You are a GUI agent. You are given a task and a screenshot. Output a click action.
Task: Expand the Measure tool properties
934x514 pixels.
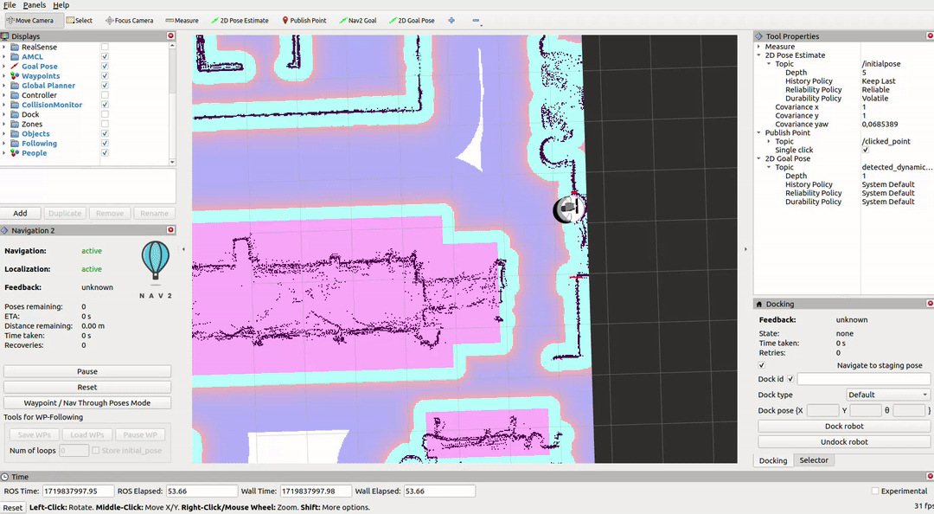click(759, 47)
